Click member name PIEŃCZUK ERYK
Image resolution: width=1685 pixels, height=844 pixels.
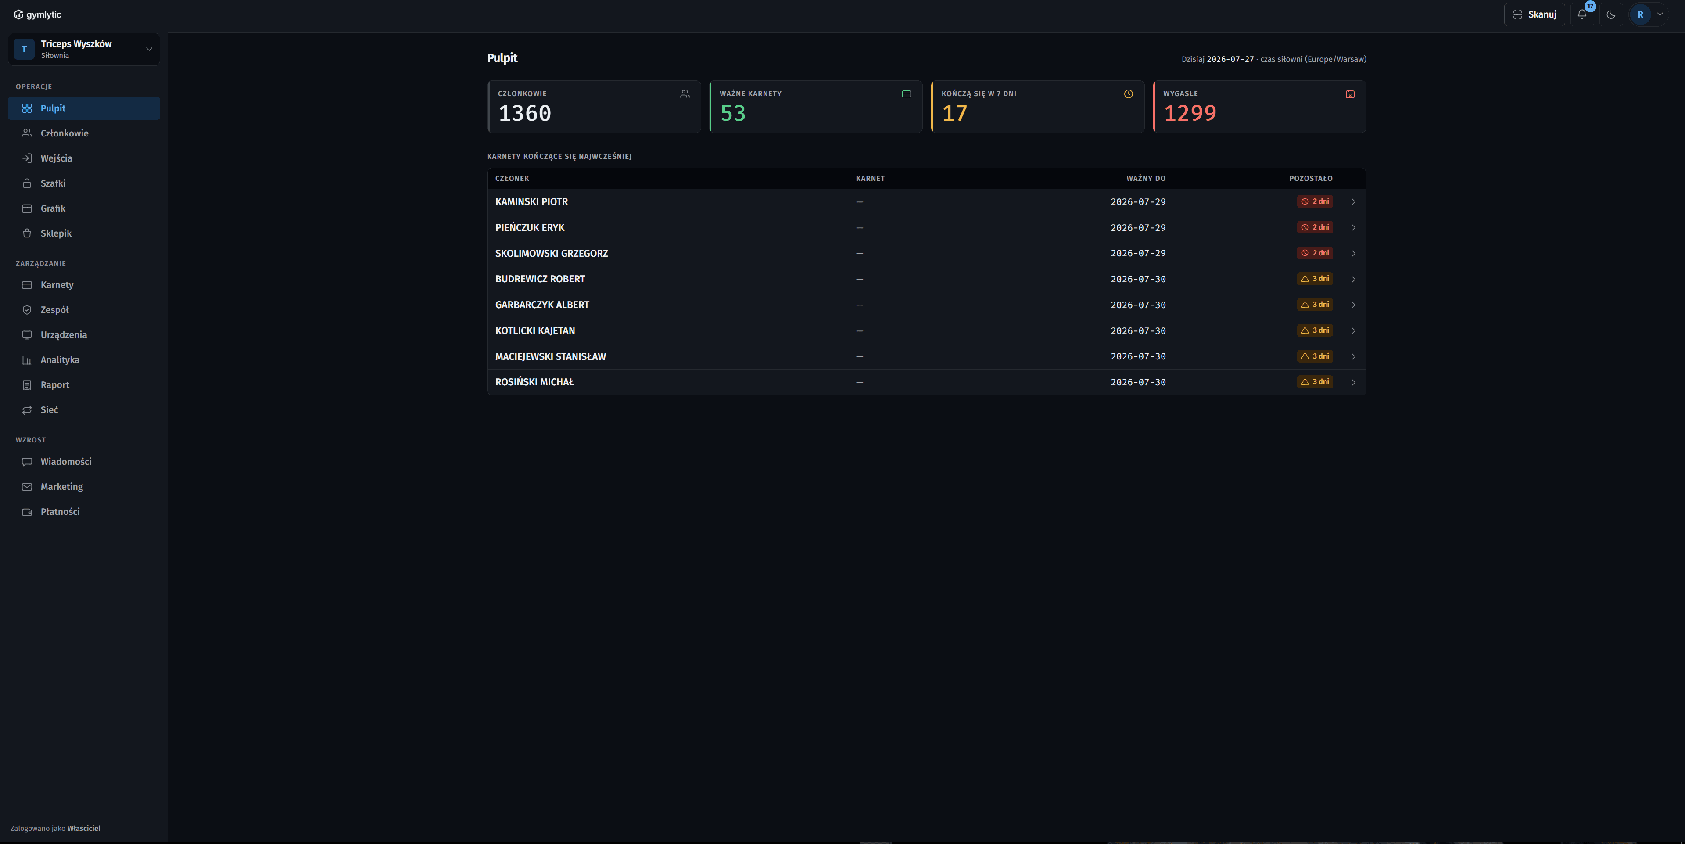(530, 228)
